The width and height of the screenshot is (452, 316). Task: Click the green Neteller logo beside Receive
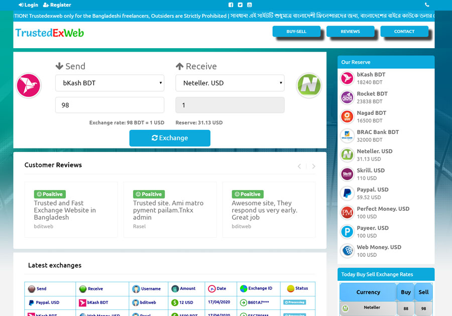point(308,85)
